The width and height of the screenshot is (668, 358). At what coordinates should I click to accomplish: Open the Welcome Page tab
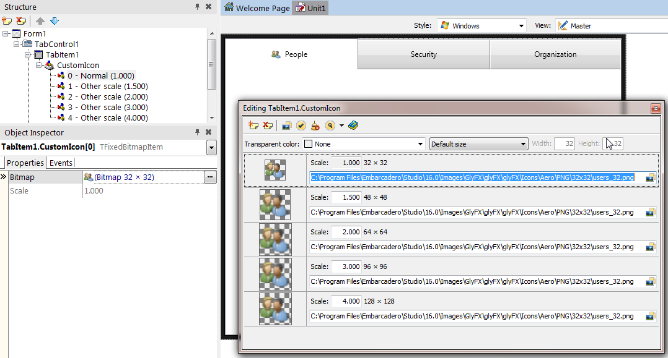pyautogui.click(x=257, y=8)
